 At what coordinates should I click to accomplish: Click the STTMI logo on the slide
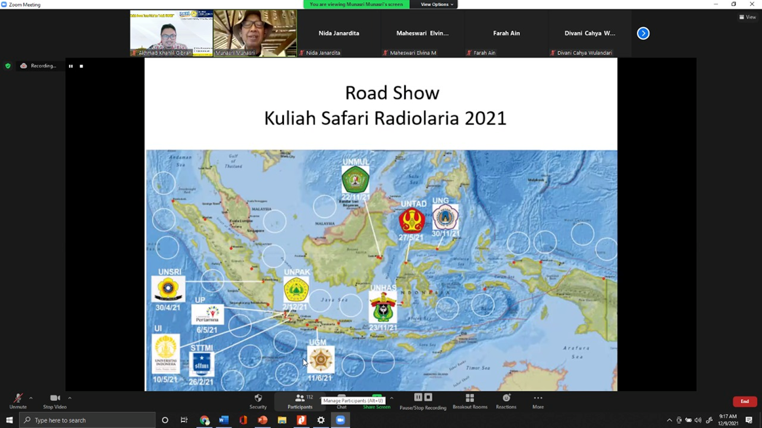[201, 364]
